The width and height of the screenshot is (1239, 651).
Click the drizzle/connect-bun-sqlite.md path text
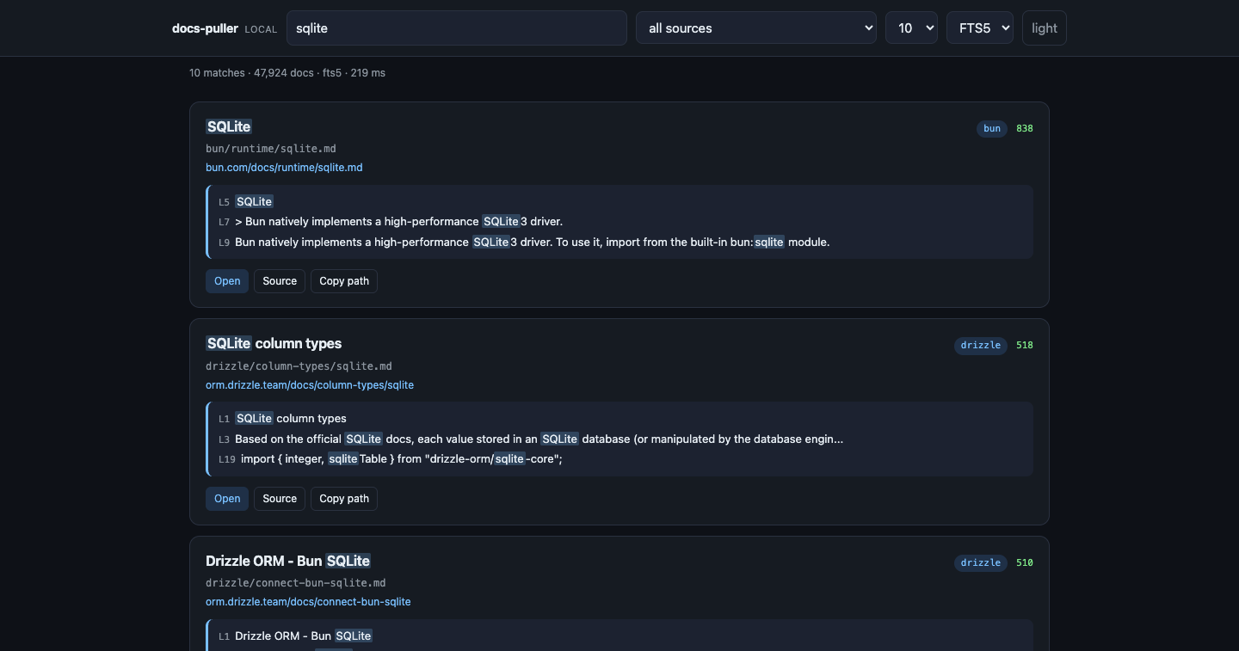(296, 583)
